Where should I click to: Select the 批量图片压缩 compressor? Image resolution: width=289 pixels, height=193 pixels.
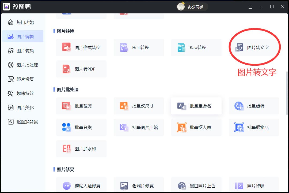click(x=139, y=127)
